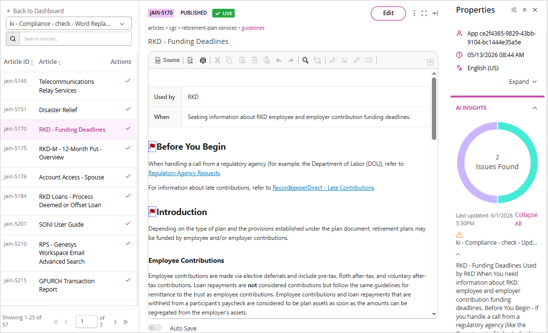
Task: Click the guidelines breadcrumb
Action: tap(253, 28)
